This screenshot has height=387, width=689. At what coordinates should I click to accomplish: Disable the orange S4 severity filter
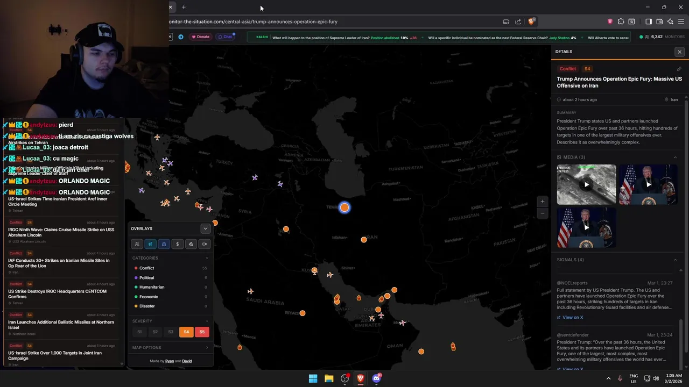[x=186, y=332]
